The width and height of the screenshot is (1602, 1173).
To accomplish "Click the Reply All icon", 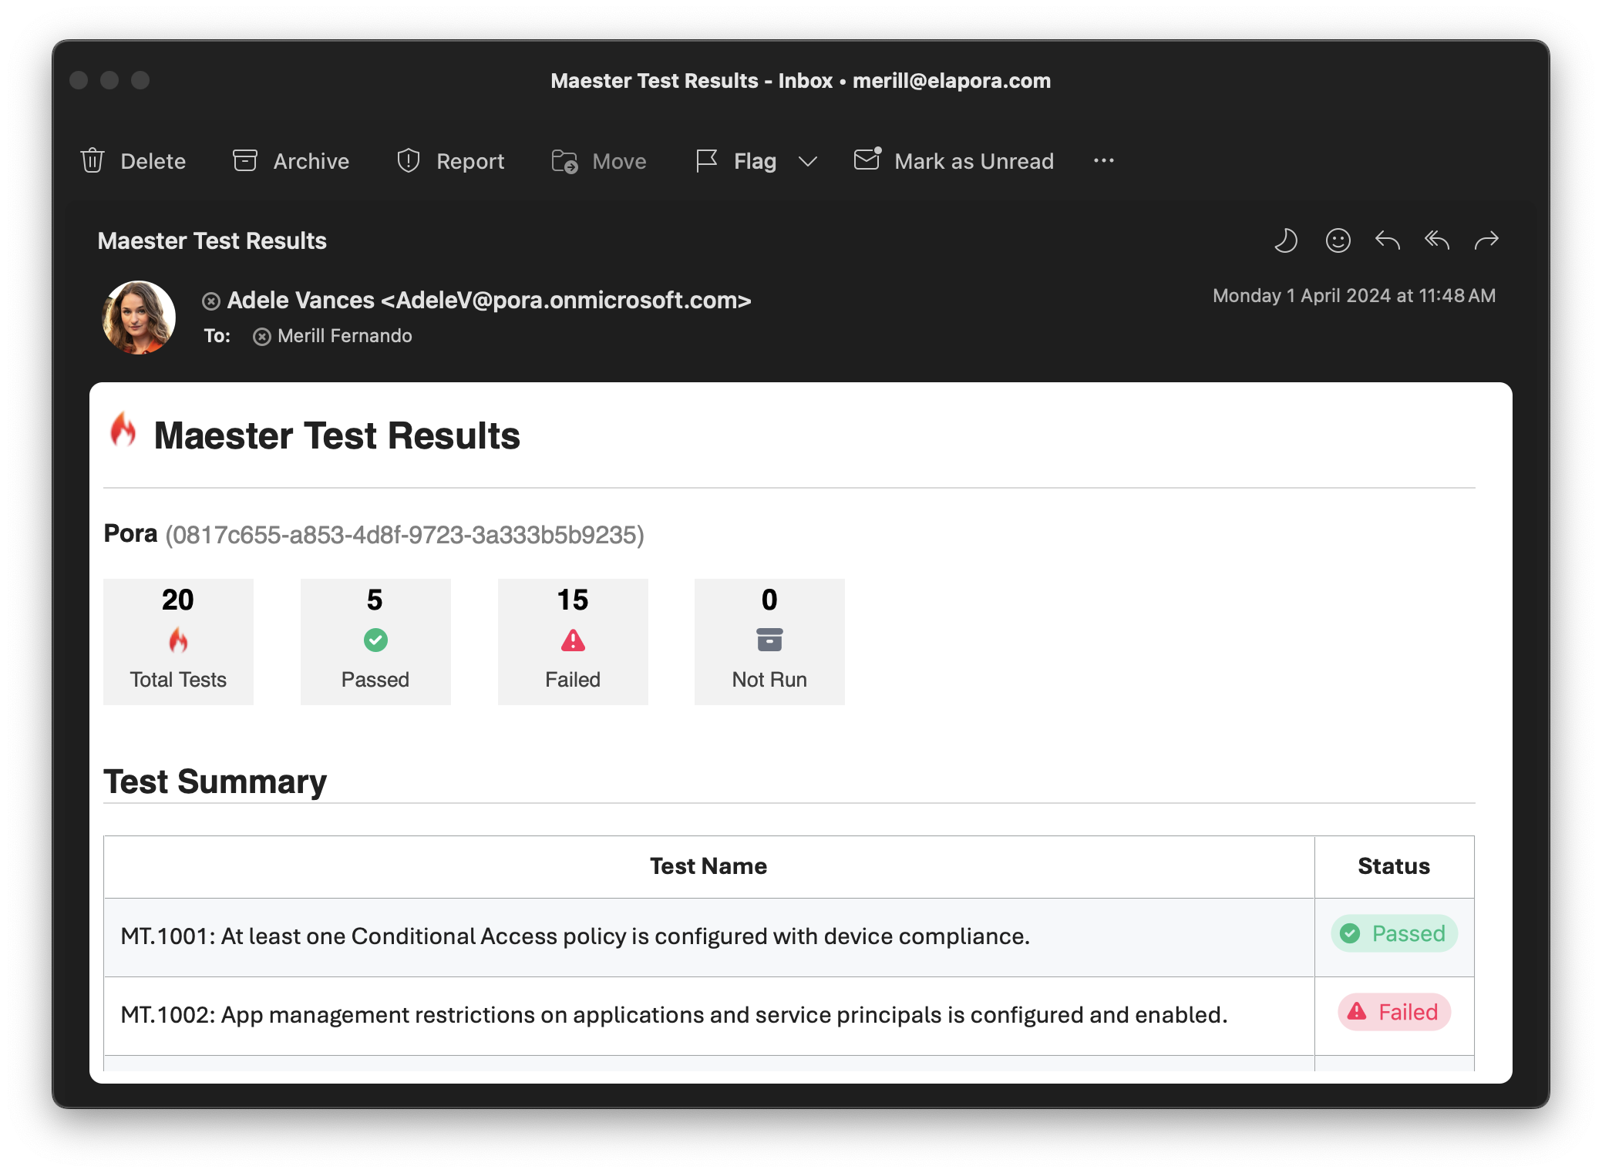I will [1436, 240].
